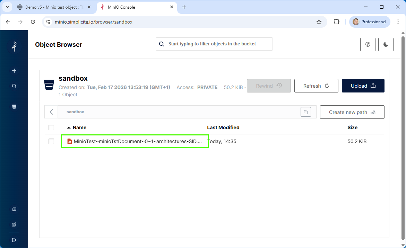The image size is (406, 248).
Task: Go back using the breadcrumb chevron
Action: pyautogui.click(x=51, y=112)
